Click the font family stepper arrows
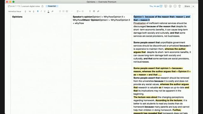 point(25,11)
